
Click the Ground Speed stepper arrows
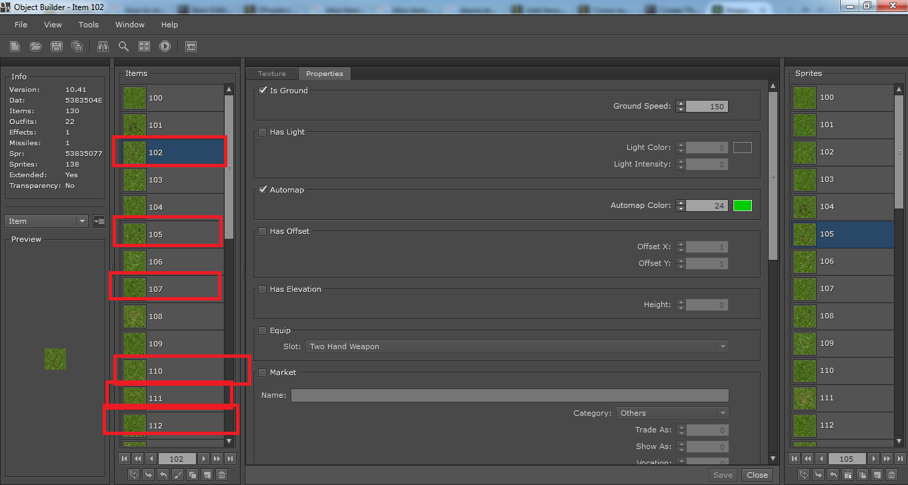point(680,106)
